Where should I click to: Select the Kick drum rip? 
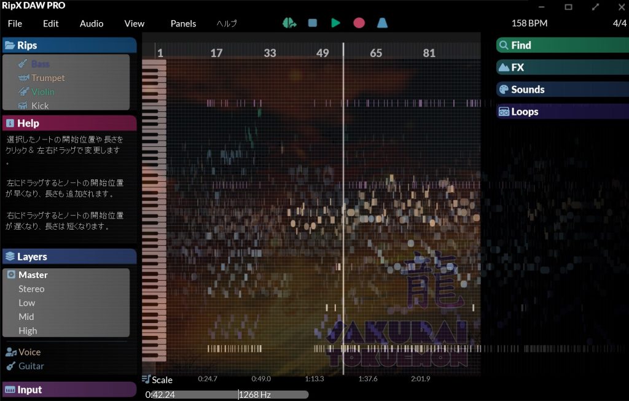(x=40, y=106)
